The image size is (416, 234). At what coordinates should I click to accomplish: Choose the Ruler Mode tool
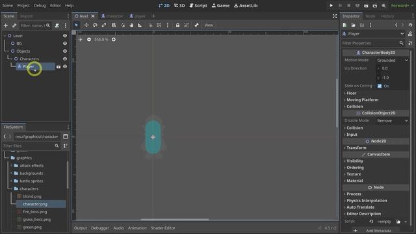point(140,25)
